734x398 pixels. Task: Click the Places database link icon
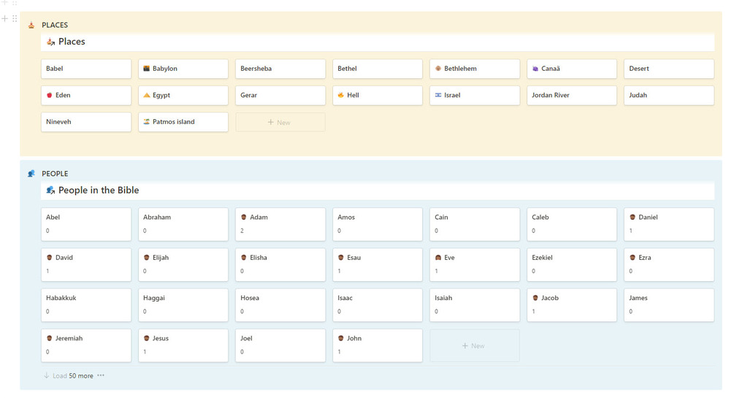tap(50, 42)
